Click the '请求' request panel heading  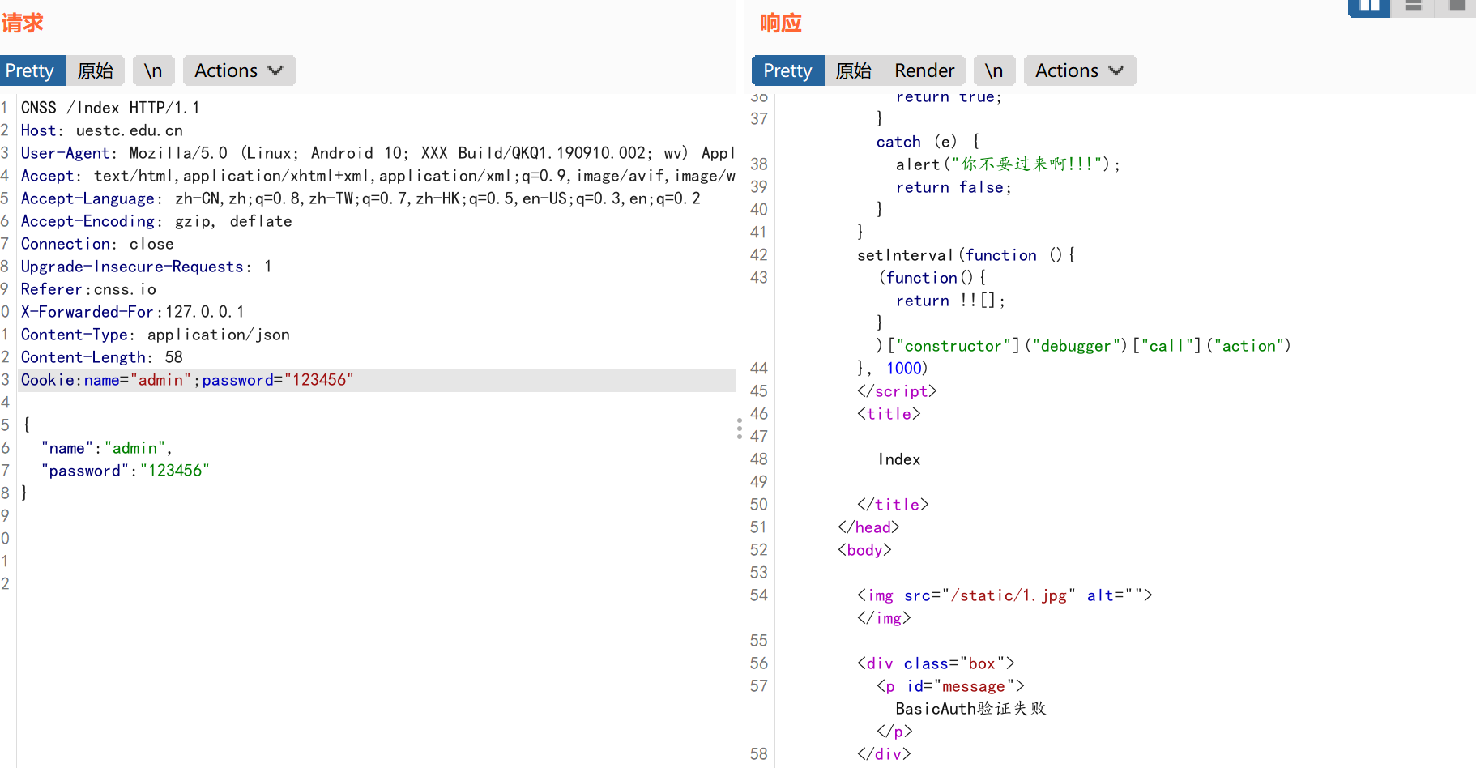pyautogui.click(x=22, y=23)
